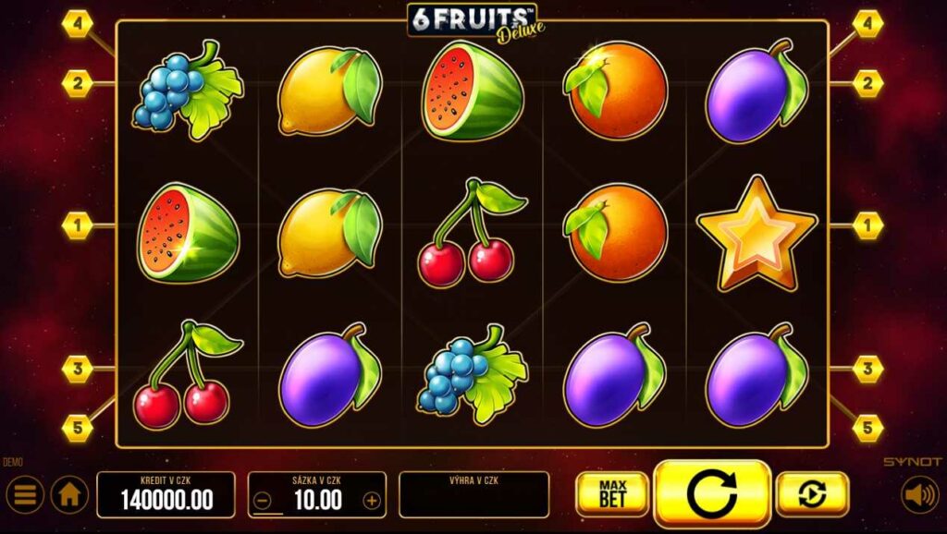Select payline 5 marker on left side

click(x=78, y=429)
